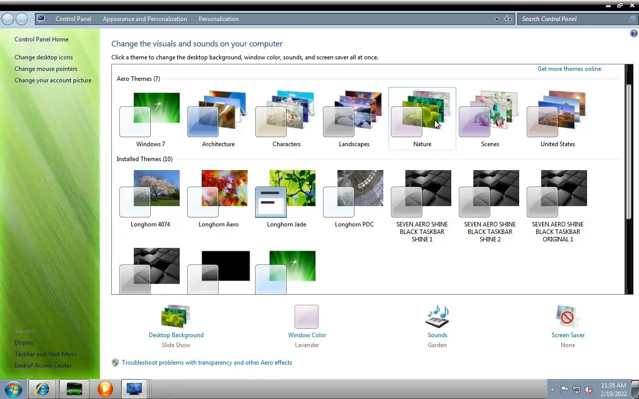Image resolution: width=639 pixels, height=399 pixels.
Task: Click the Forward navigation button
Action: 21,19
